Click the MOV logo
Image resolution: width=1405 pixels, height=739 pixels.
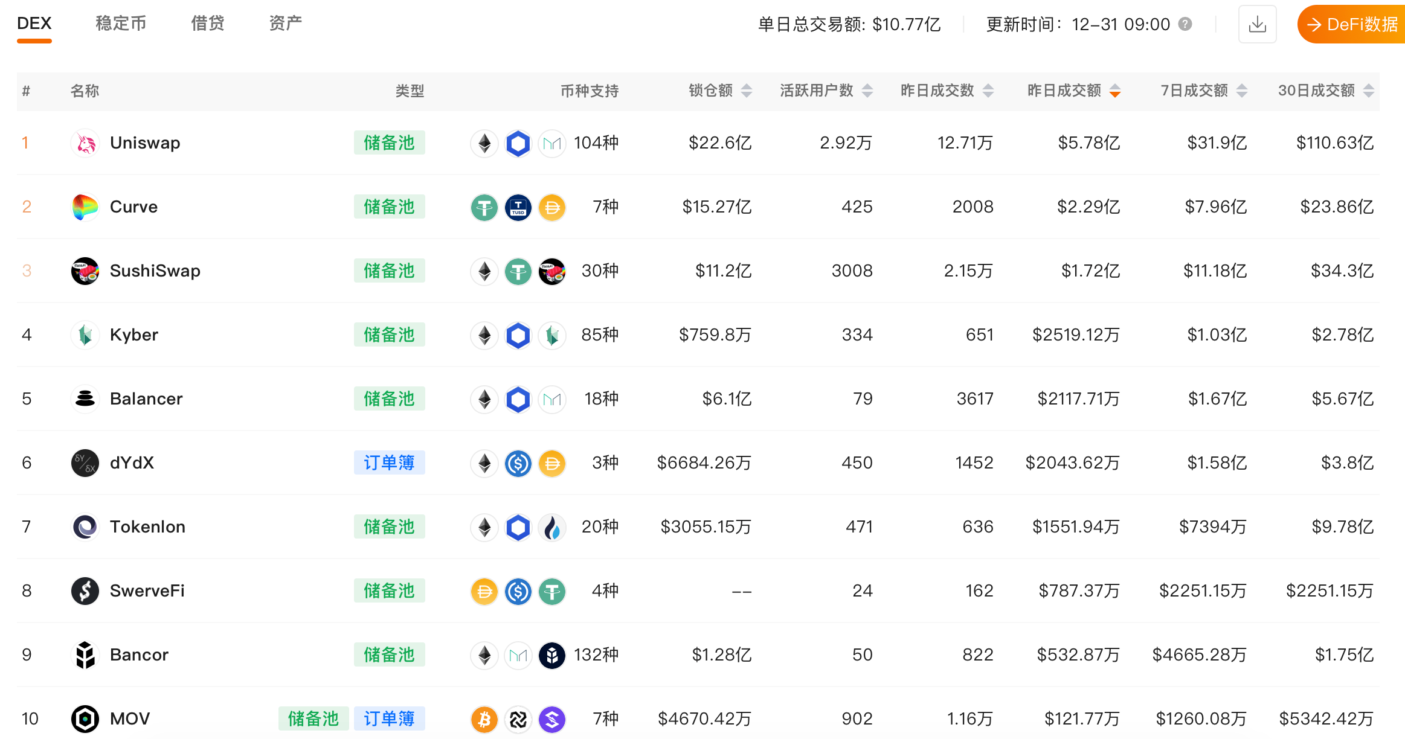[85, 719]
